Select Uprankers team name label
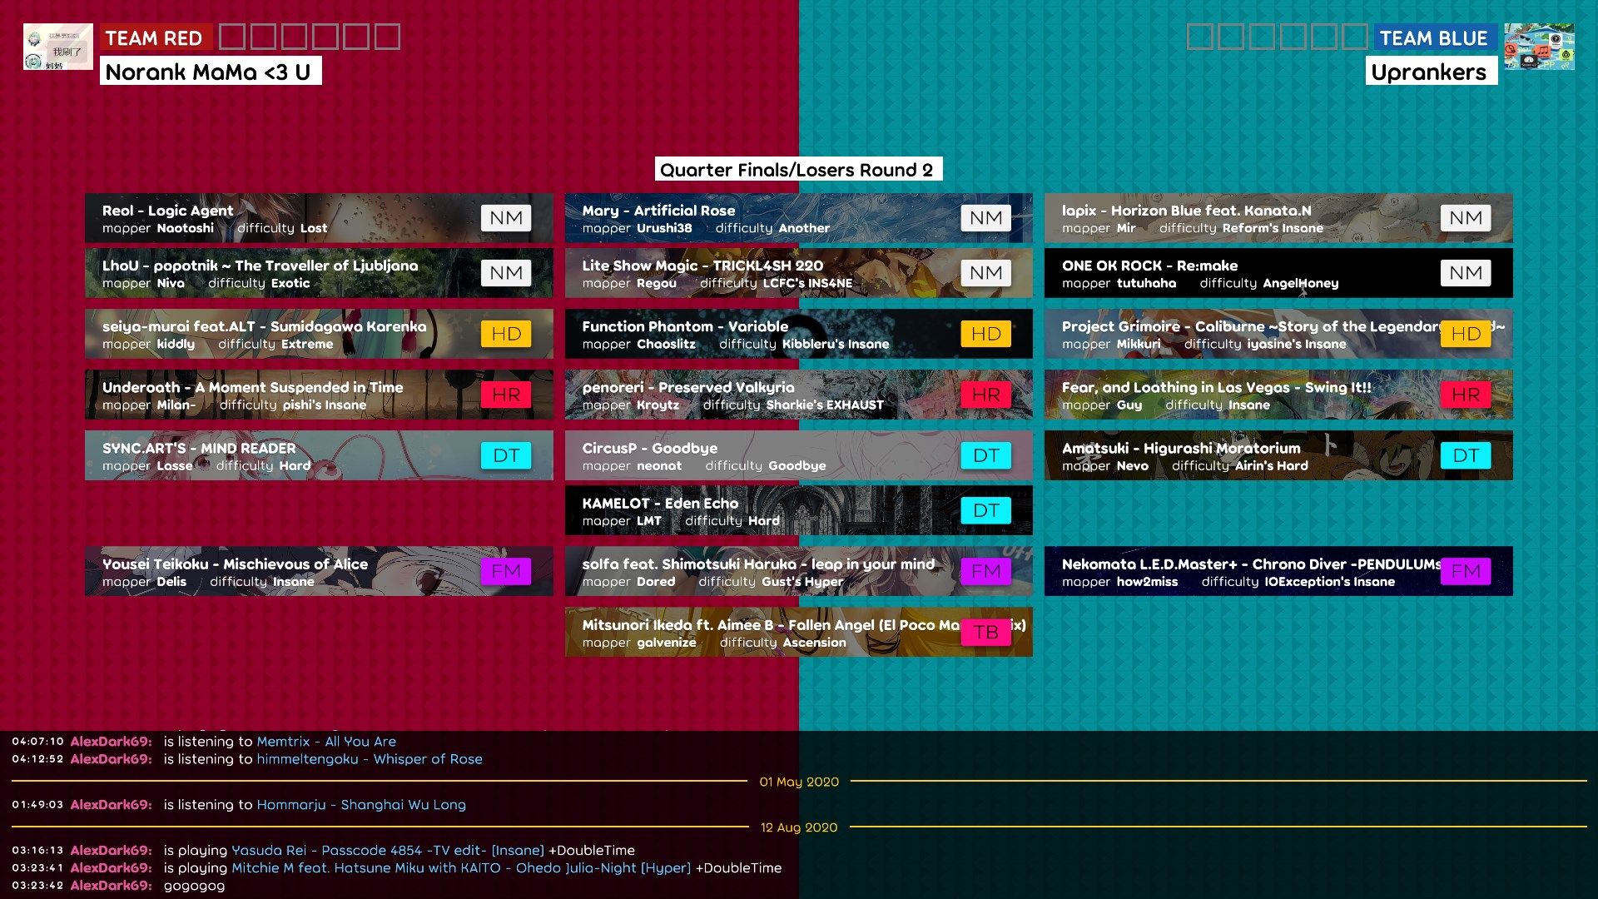 (1428, 72)
